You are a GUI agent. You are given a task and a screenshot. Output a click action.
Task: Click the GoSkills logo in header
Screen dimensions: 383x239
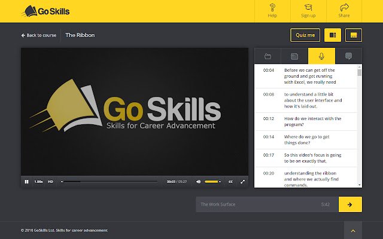[45, 11]
